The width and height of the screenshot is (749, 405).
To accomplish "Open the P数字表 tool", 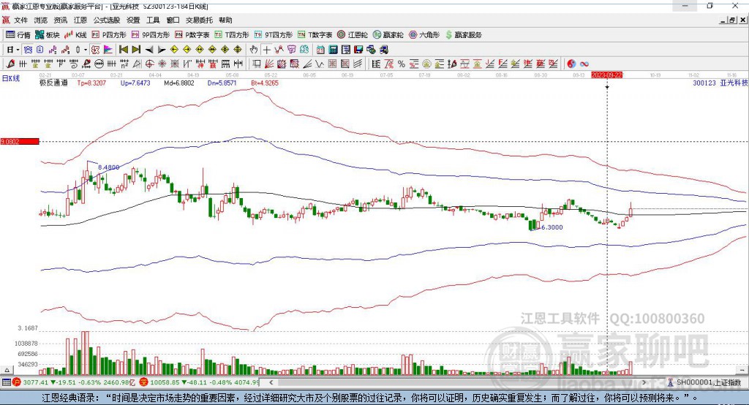I will pyautogui.click(x=192, y=35).
